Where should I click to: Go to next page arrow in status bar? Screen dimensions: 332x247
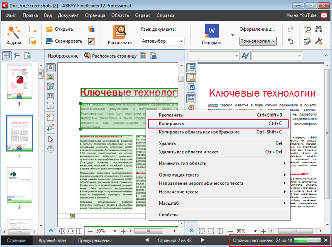click(x=203, y=240)
